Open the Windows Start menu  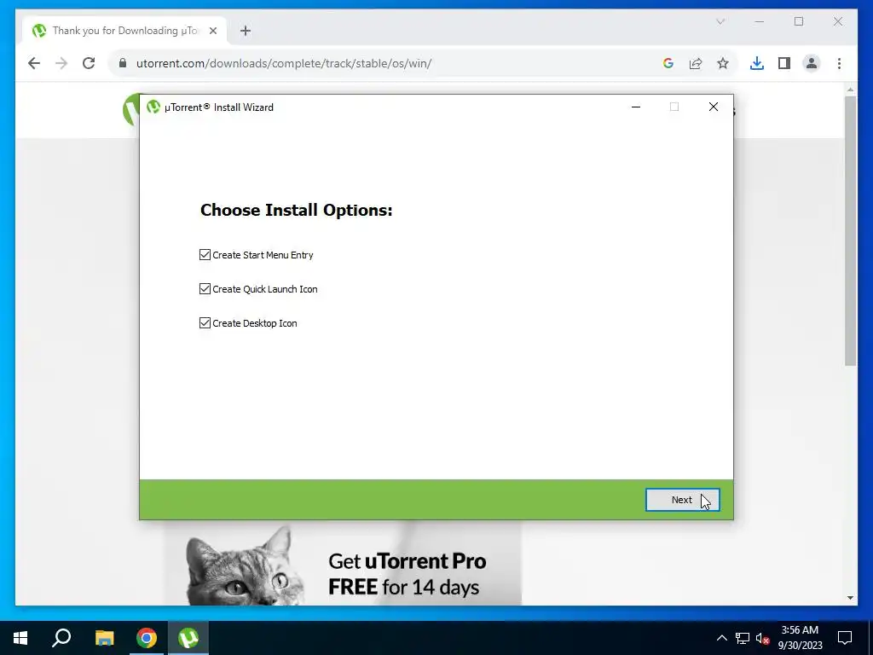(x=20, y=638)
